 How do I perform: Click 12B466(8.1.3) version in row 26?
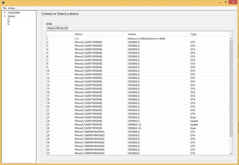[x=134, y=128]
